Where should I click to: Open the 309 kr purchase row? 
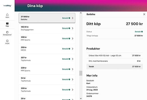point(47,90)
